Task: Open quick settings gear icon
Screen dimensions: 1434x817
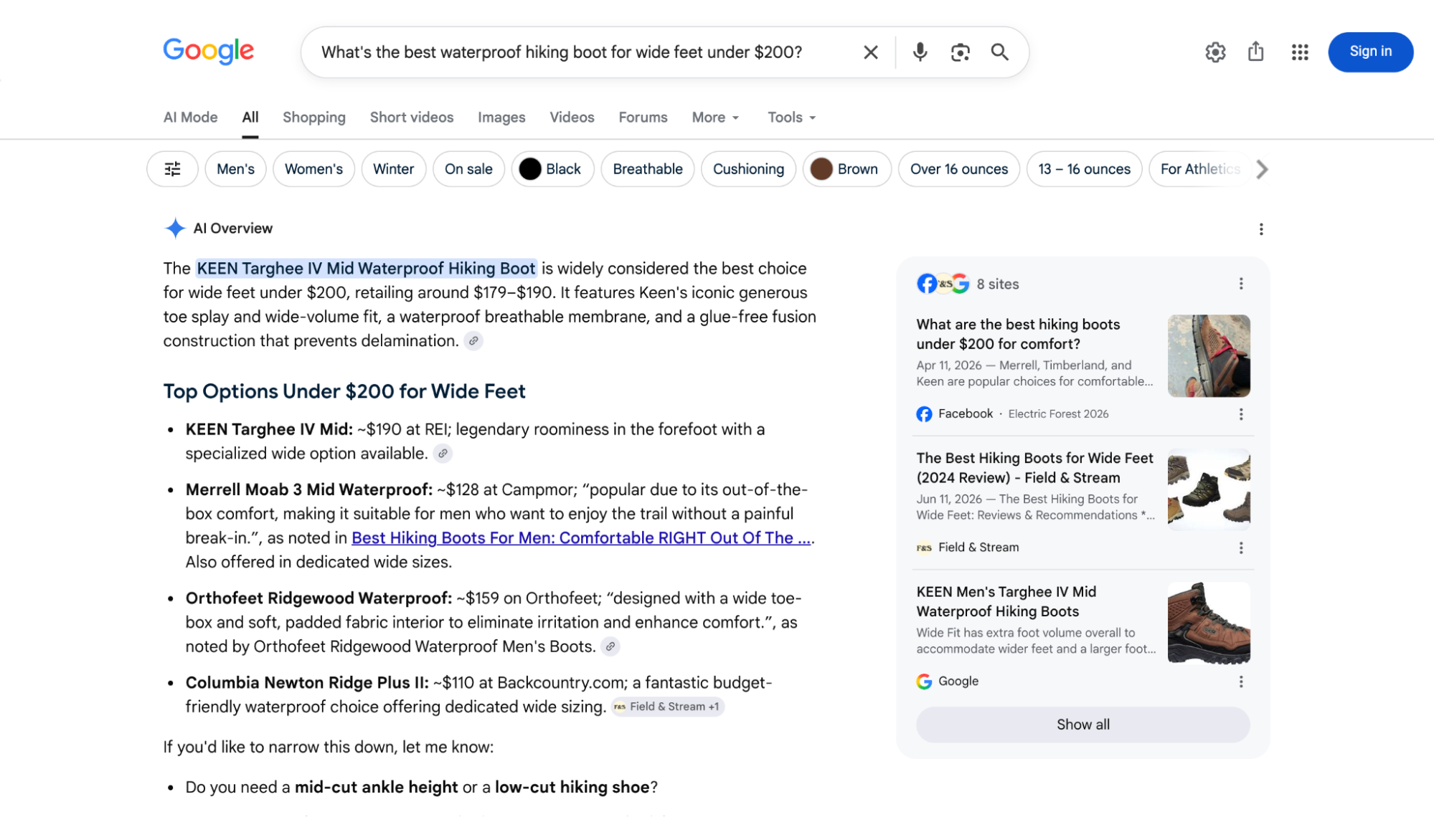Action: point(1215,52)
